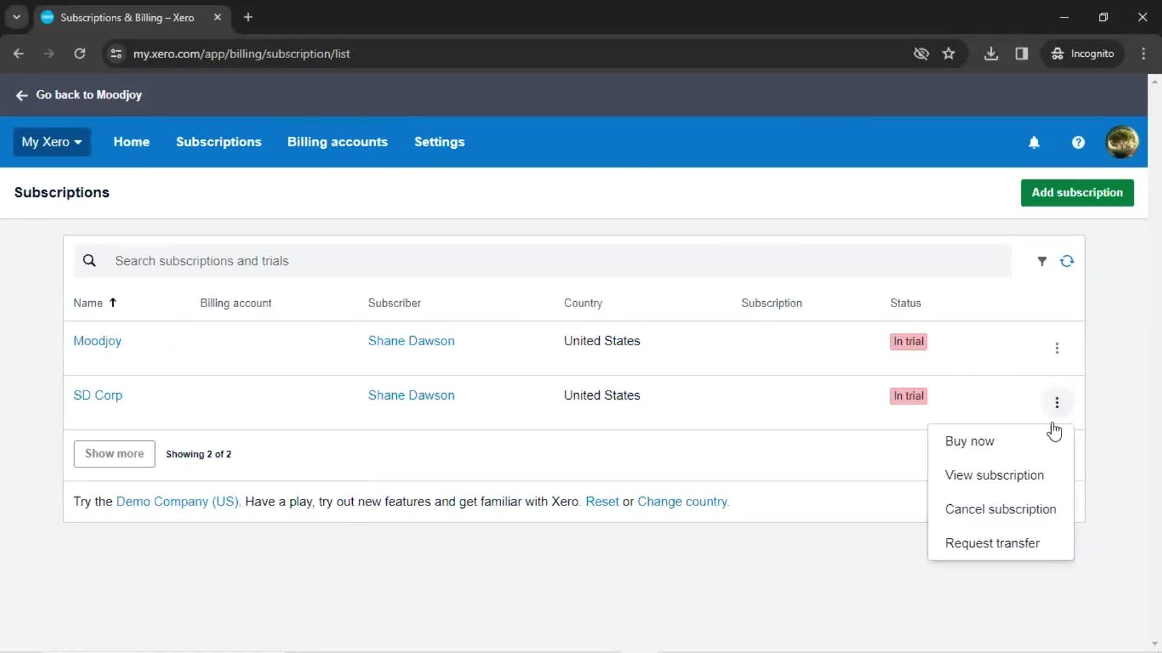Go to the Home menu item
The width and height of the screenshot is (1162, 653).
tap(131, 142)
